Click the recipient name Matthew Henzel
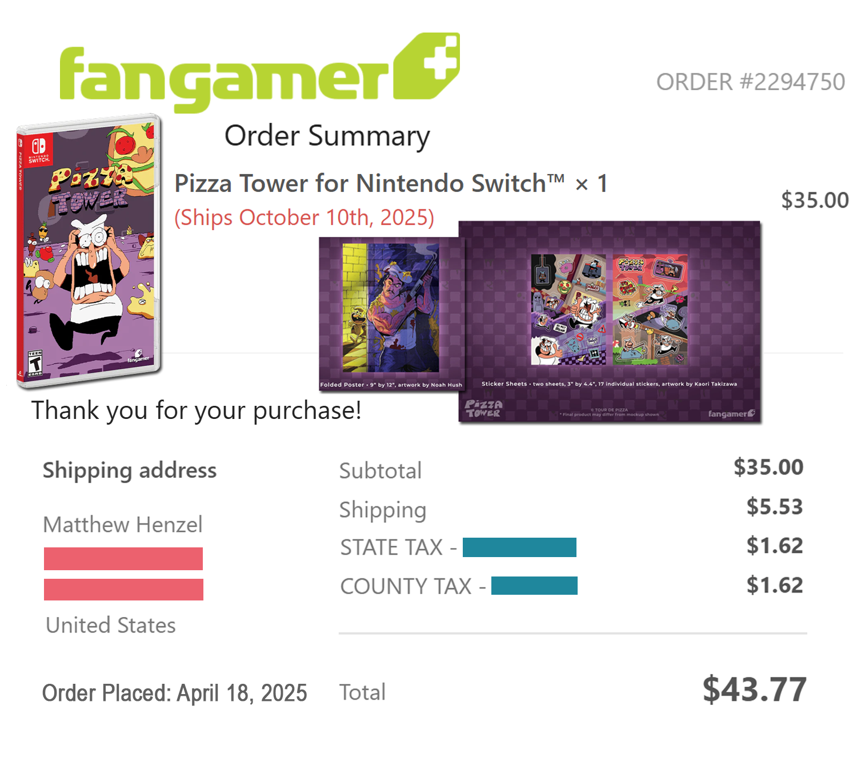Screen dimensions: 857x758 123,525
